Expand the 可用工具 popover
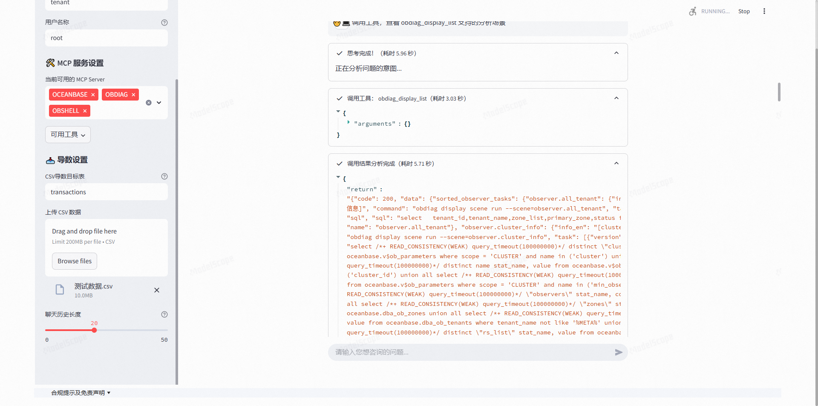This screenshot has height=406, width=818. pos(68,135)
